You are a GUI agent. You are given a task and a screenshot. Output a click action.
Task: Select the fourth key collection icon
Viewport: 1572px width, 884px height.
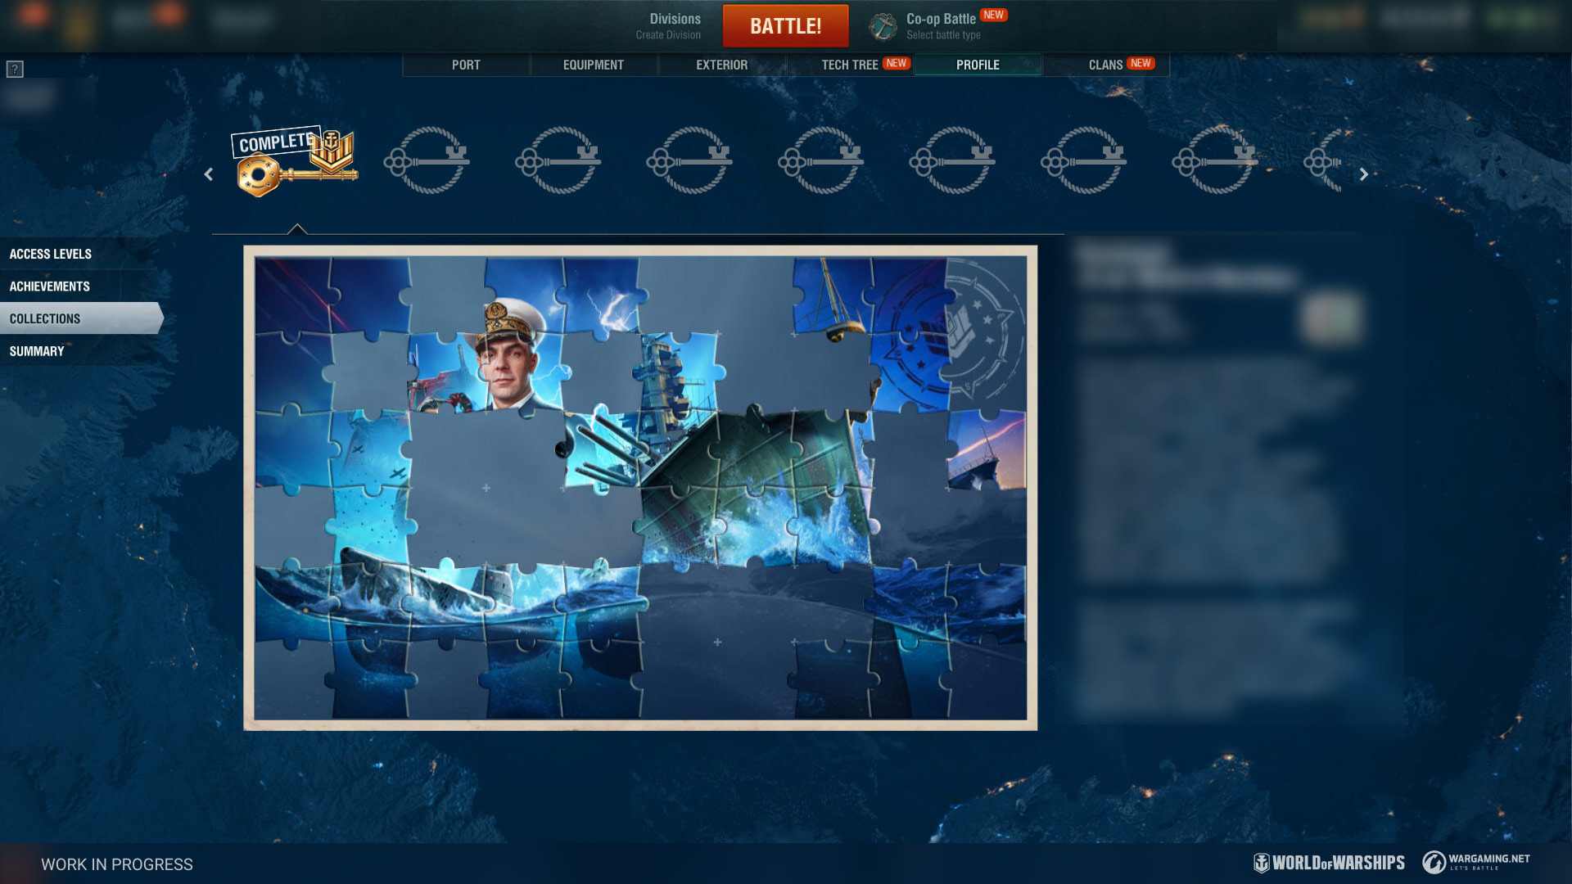point(689,160)
